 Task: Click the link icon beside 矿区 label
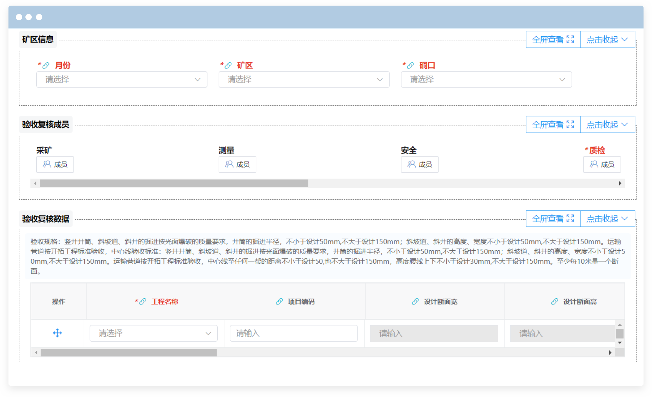pos(228,66)
